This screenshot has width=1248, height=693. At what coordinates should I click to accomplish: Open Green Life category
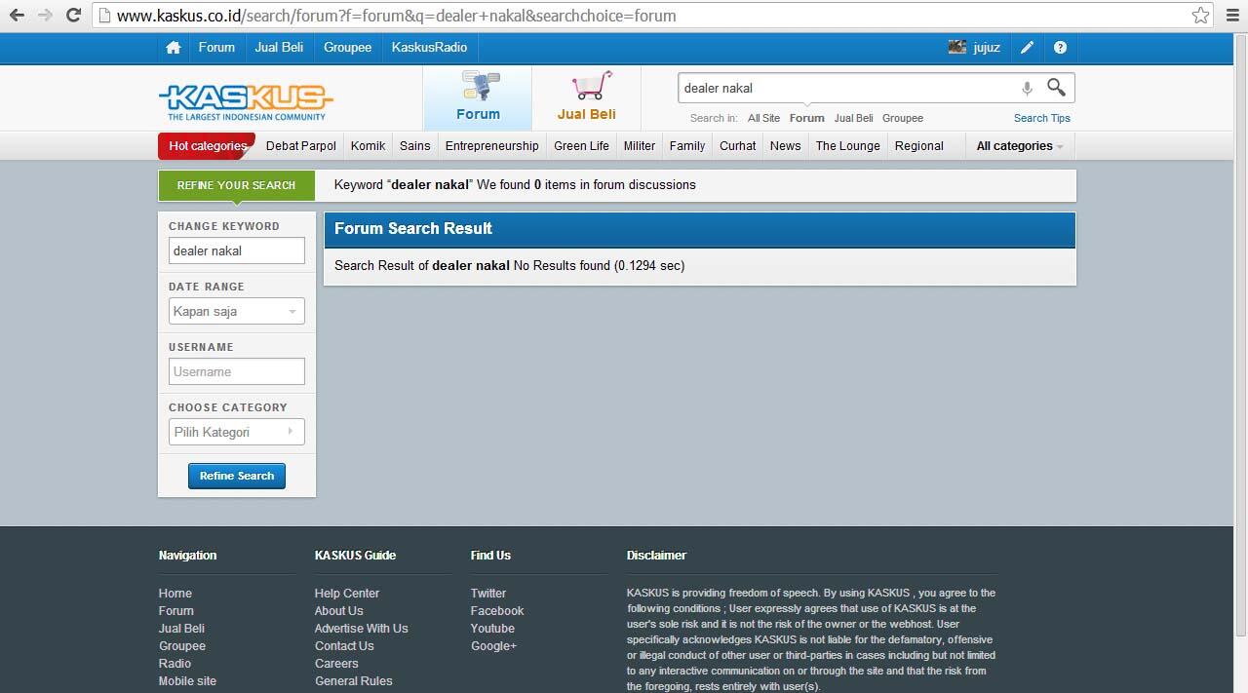(581, 146)
